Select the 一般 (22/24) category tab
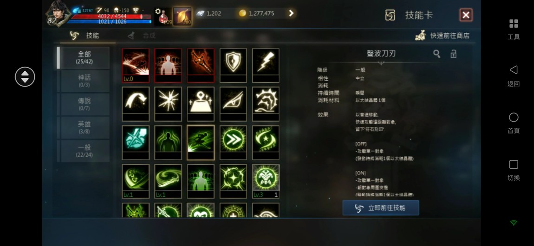 [85, 151]
